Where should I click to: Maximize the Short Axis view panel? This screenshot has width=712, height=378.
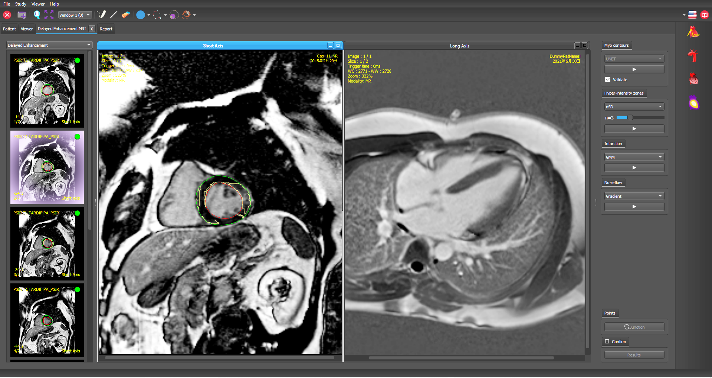pos(338,46)
